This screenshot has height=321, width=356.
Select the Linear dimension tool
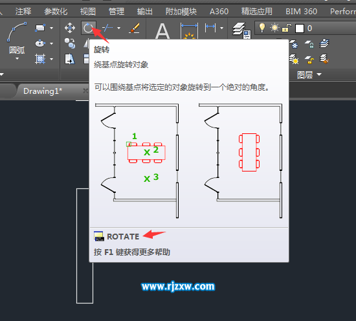click(210, 28)
